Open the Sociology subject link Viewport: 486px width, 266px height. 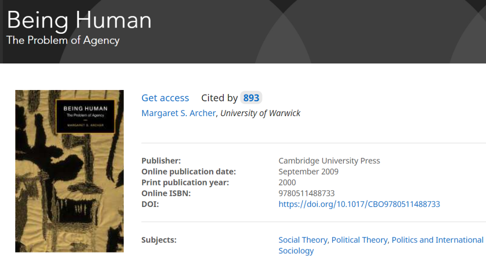296,251
